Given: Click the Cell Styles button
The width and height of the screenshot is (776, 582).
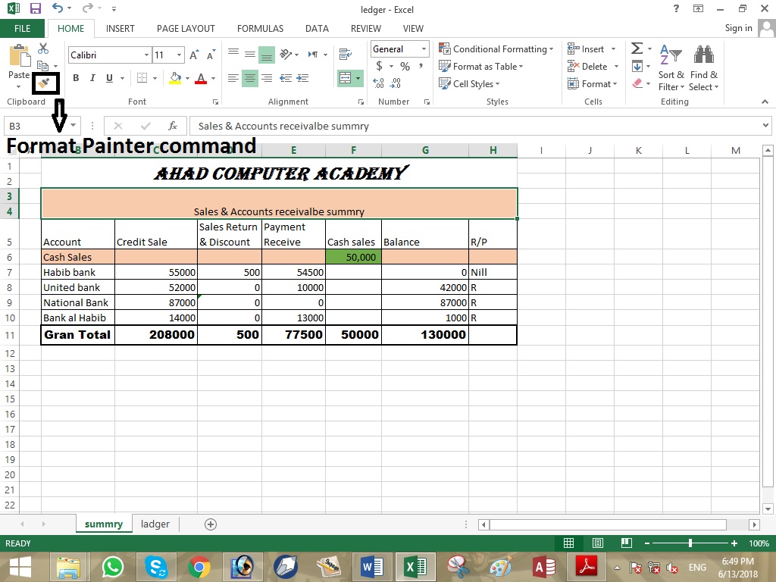Looking at the screenshot, I should (471, 83).
